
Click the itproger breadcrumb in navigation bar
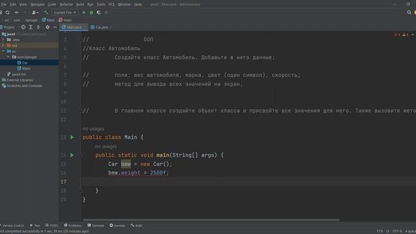(32, 20)
